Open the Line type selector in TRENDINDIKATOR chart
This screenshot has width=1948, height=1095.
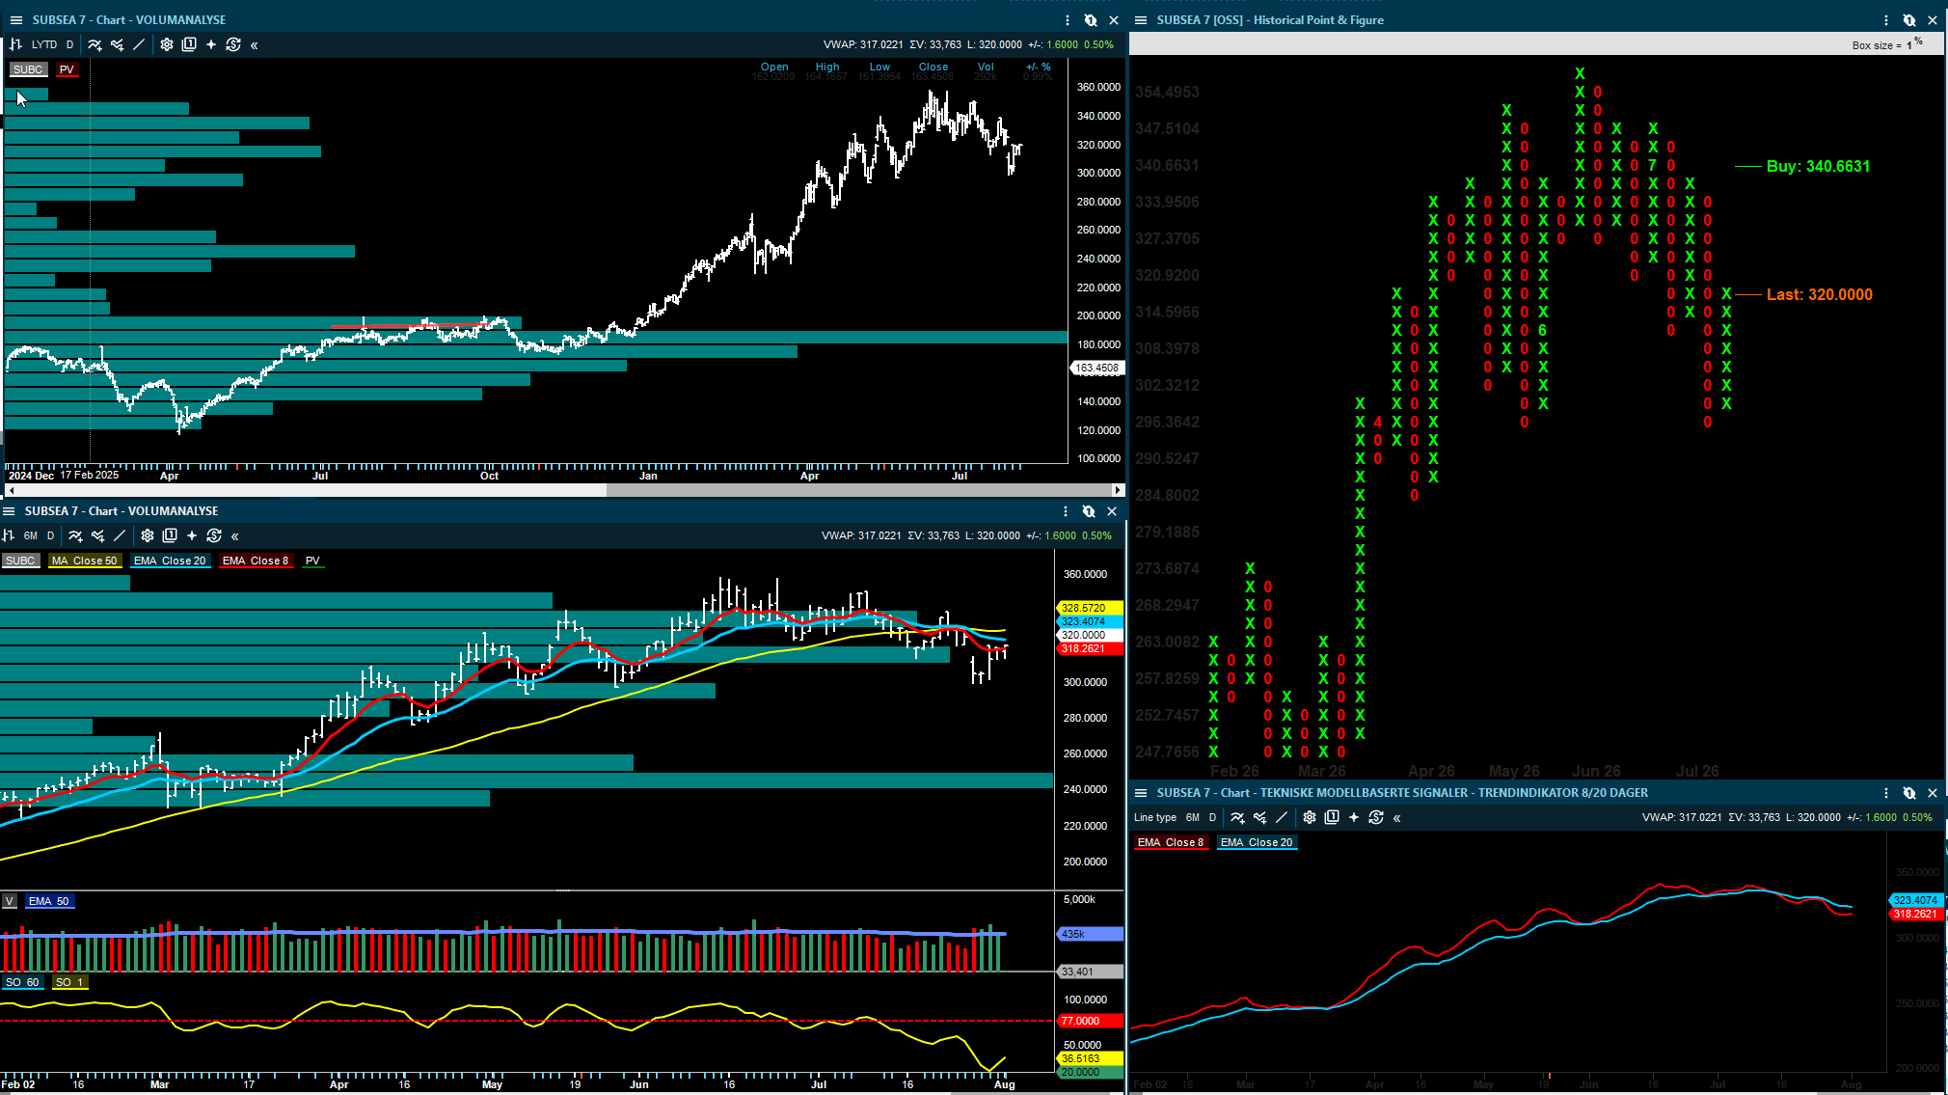point(1155,817)
